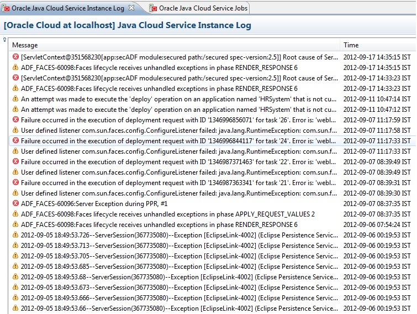Select the Oracle Java Cloud Service Instance Log tab
The width and height of the screenshot is (417, 314).
[x=68, y=8]
